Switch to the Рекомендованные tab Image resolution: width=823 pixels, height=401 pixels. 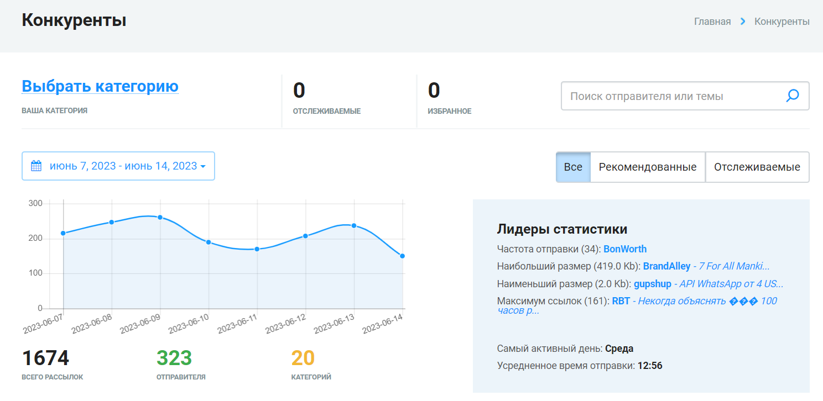pyautogui.click(x=648, y=167)
